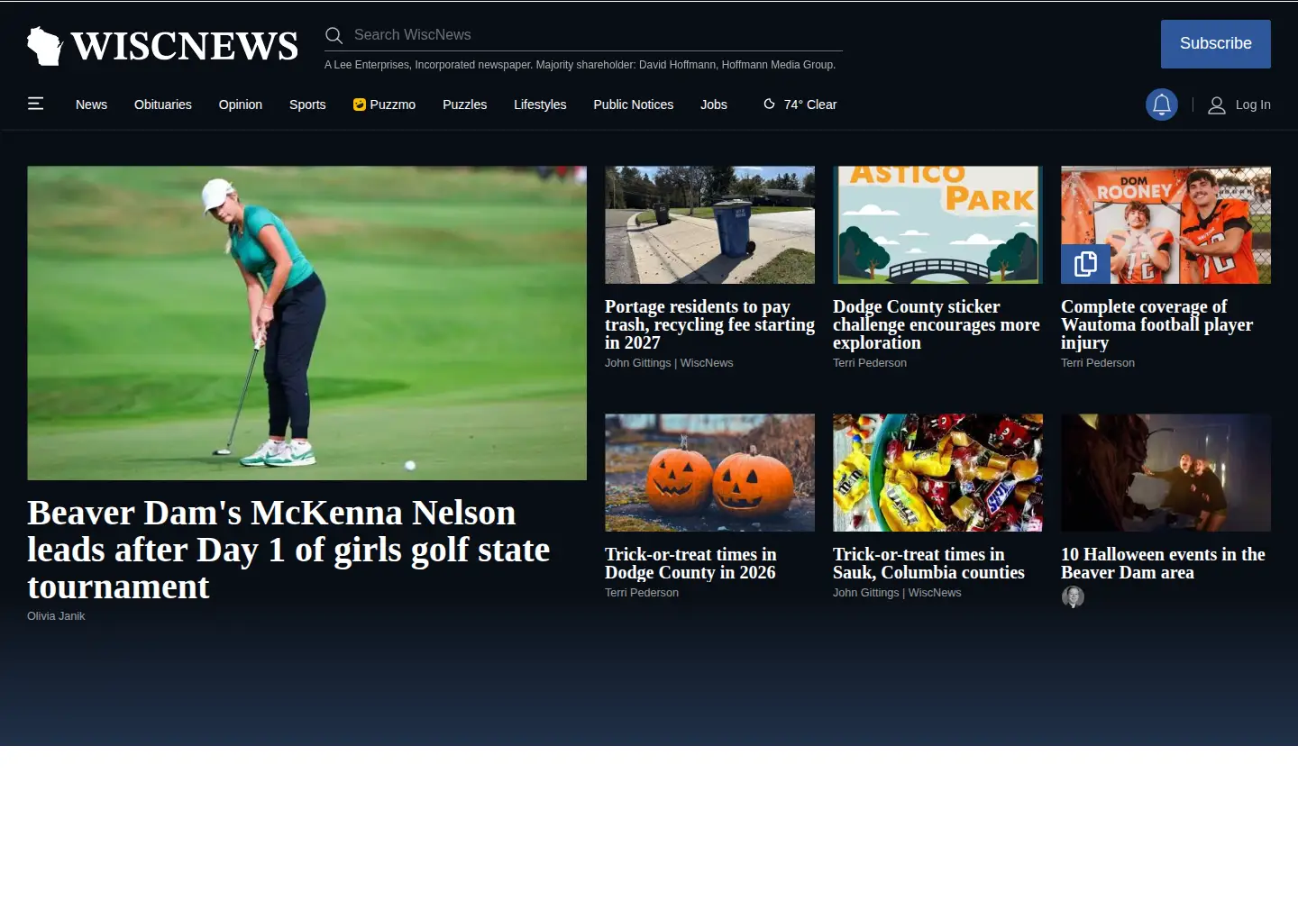1298x901 pixels.
Task: Click the author avatar under Halloween events
Action: coord(1073,596)
